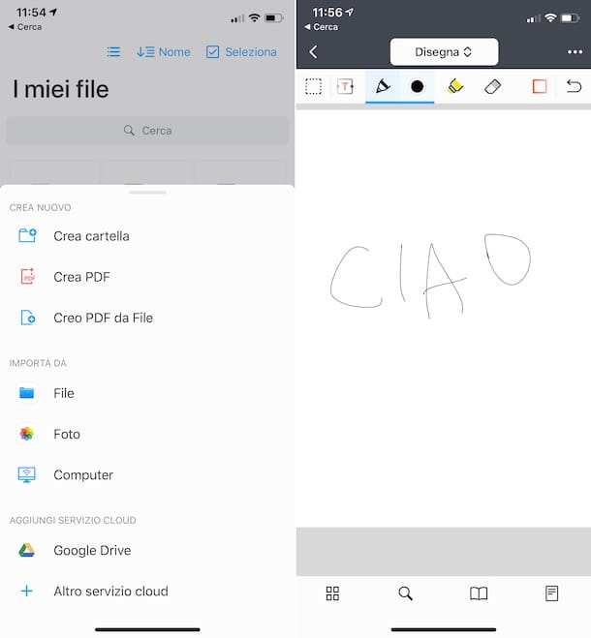
Task: Toggle Seleziona selection mode
Action: (x=241, y=52)
